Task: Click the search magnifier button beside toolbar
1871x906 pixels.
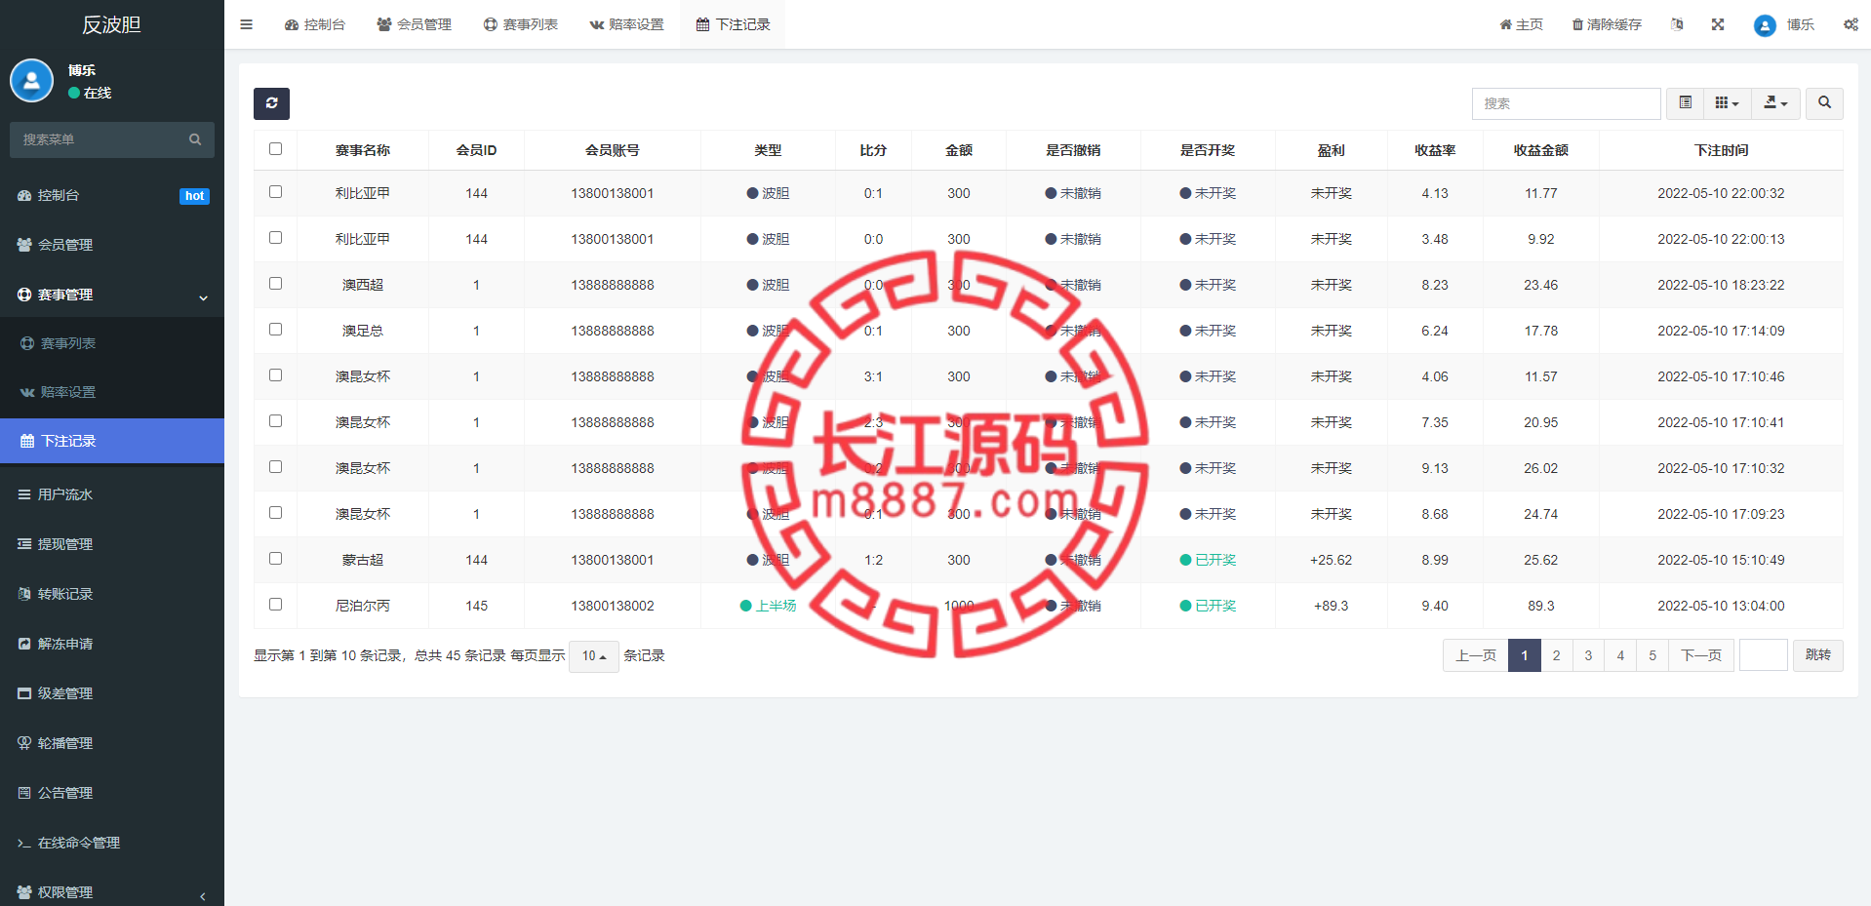Action: coord(1824,102)
